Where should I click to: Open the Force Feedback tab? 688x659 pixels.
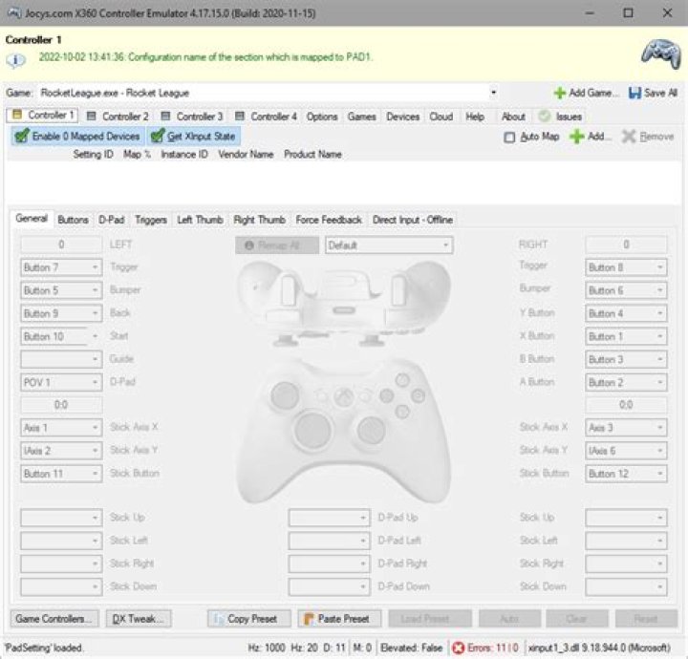(x=329, y=220)
